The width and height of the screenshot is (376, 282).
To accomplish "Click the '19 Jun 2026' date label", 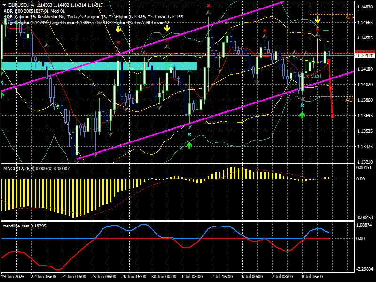I will (14, 277).
